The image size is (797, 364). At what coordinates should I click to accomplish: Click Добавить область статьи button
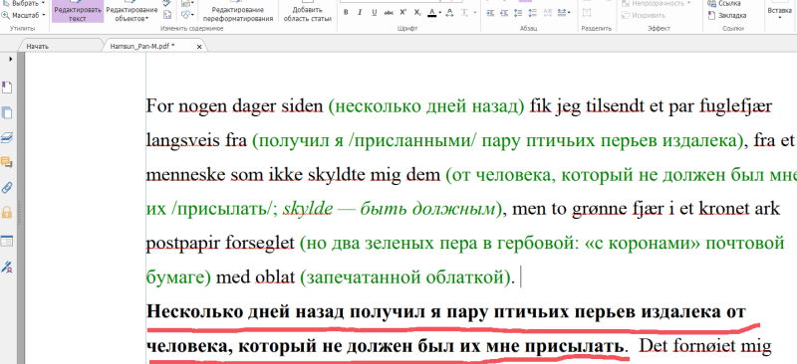tap(307, 14)
